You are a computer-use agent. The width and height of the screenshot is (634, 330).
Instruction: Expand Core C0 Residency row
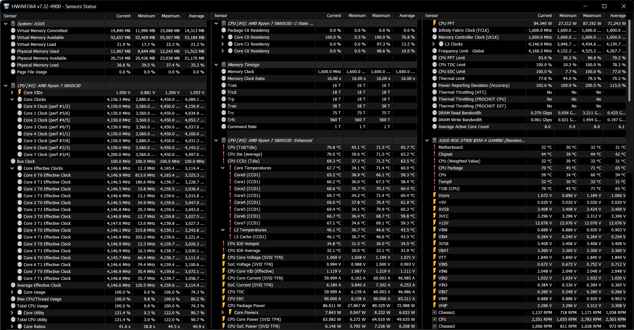click(223, 37)
